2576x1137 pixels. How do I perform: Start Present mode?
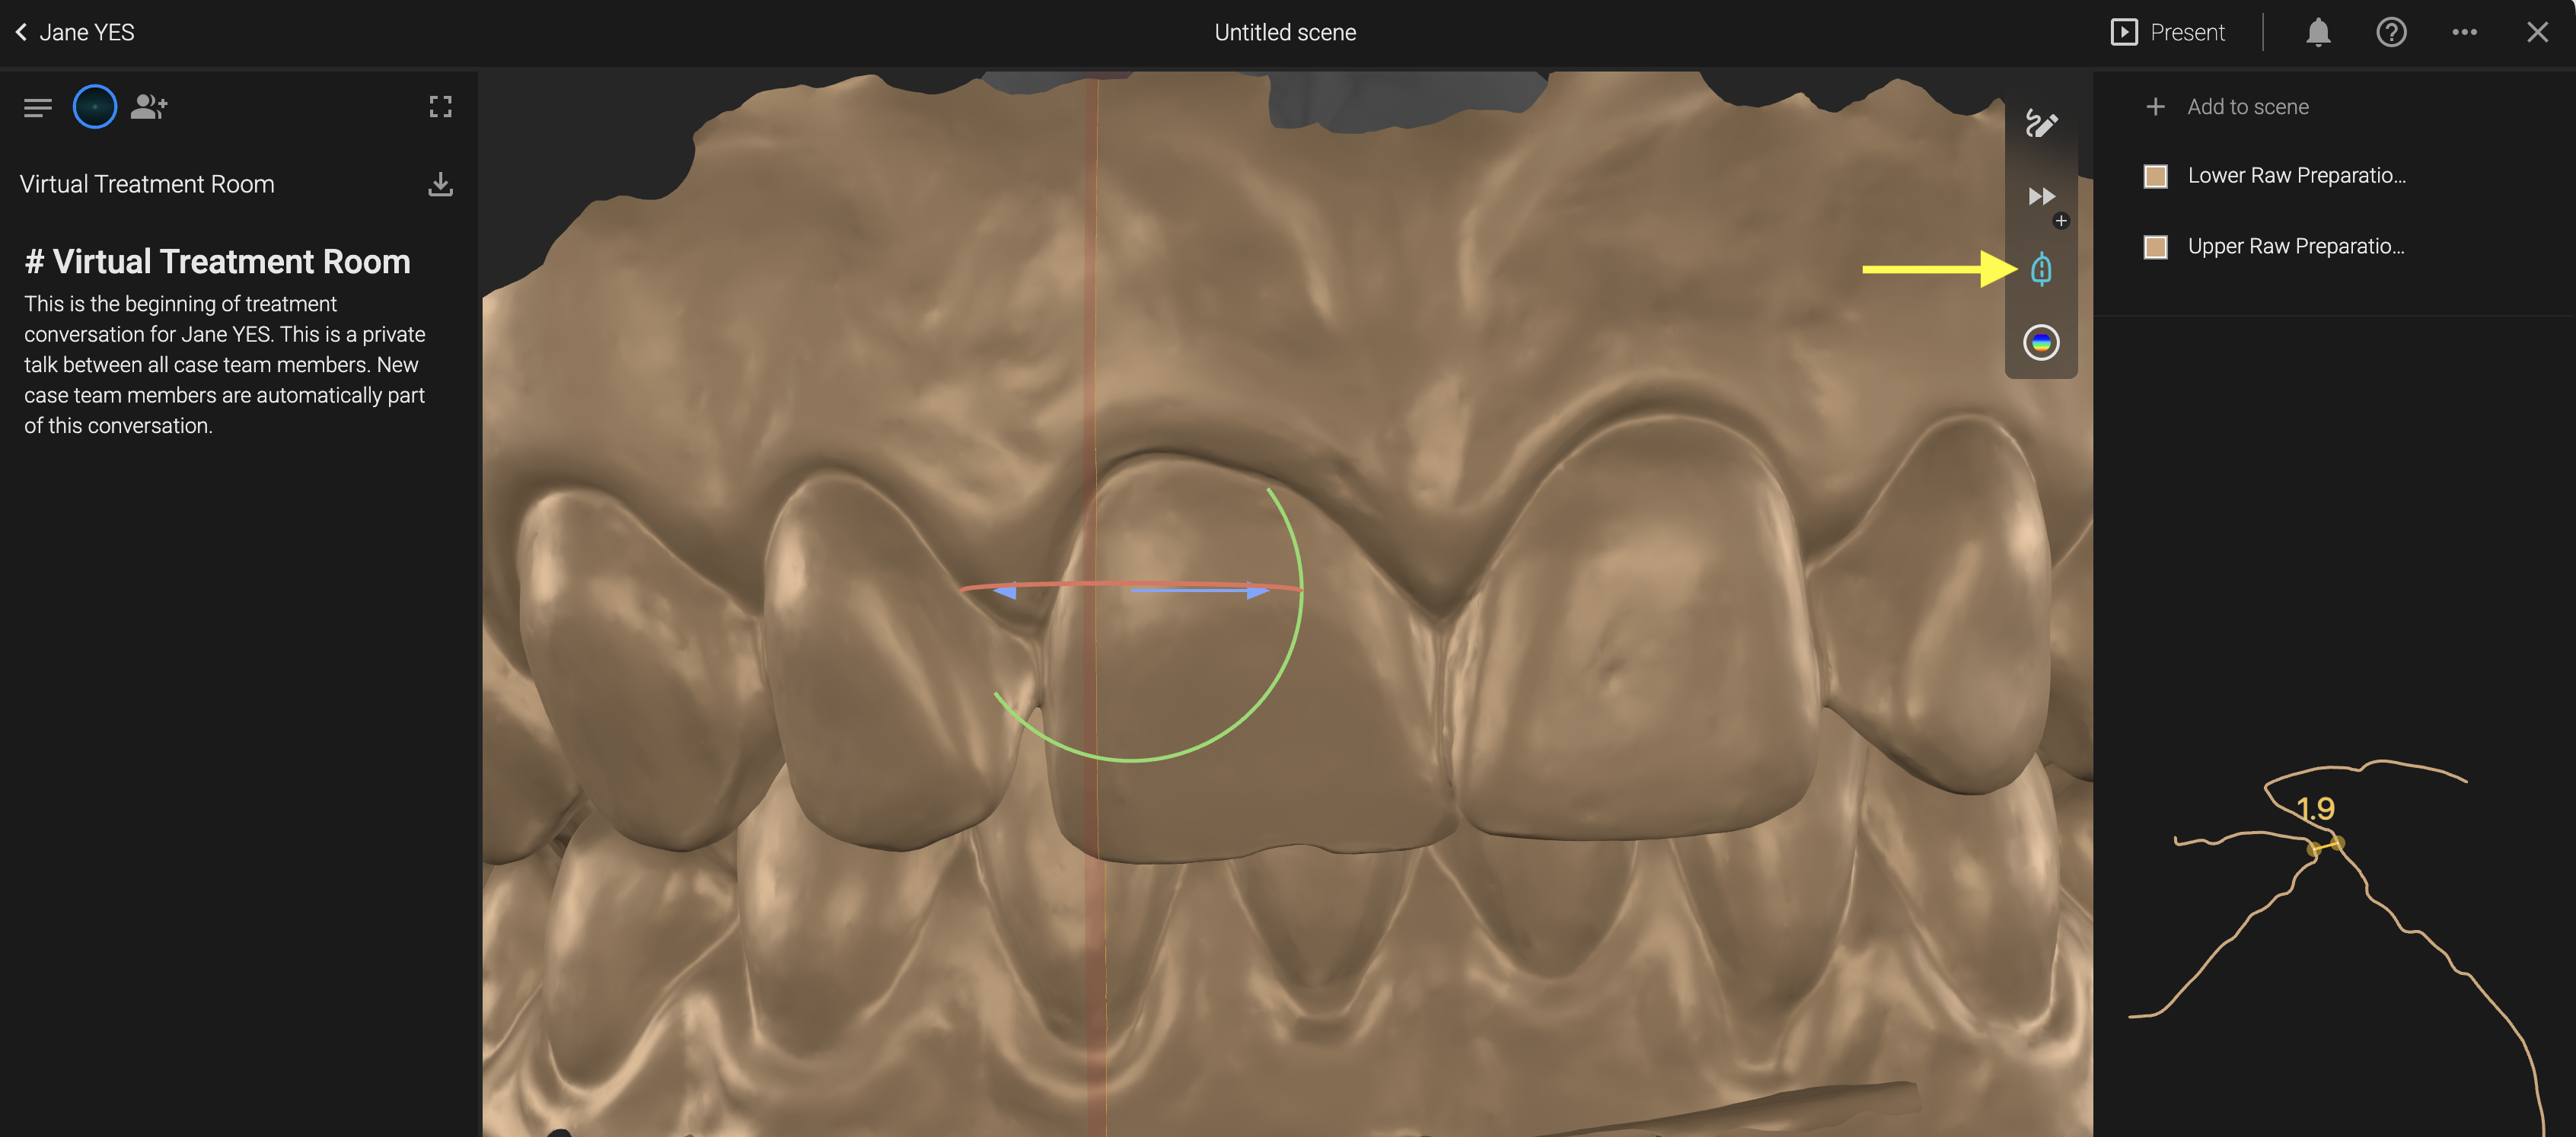[2167, 33]
